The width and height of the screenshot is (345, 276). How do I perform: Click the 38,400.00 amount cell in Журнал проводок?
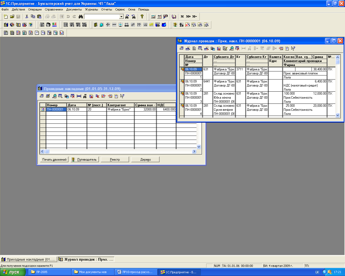point(319,69)
